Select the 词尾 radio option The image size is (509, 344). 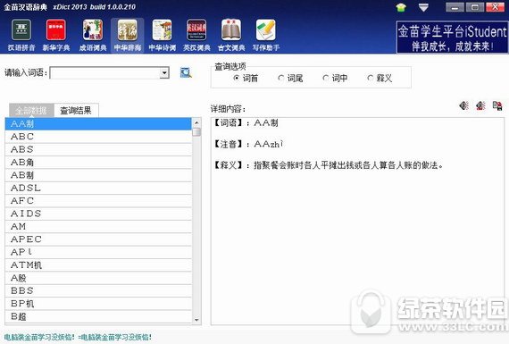(290, 78)
